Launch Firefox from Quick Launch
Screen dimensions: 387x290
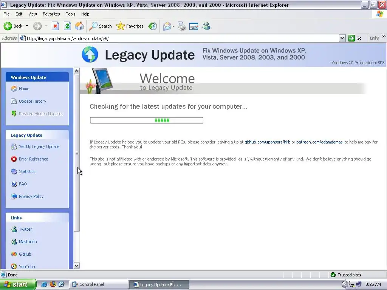(53, 284)
